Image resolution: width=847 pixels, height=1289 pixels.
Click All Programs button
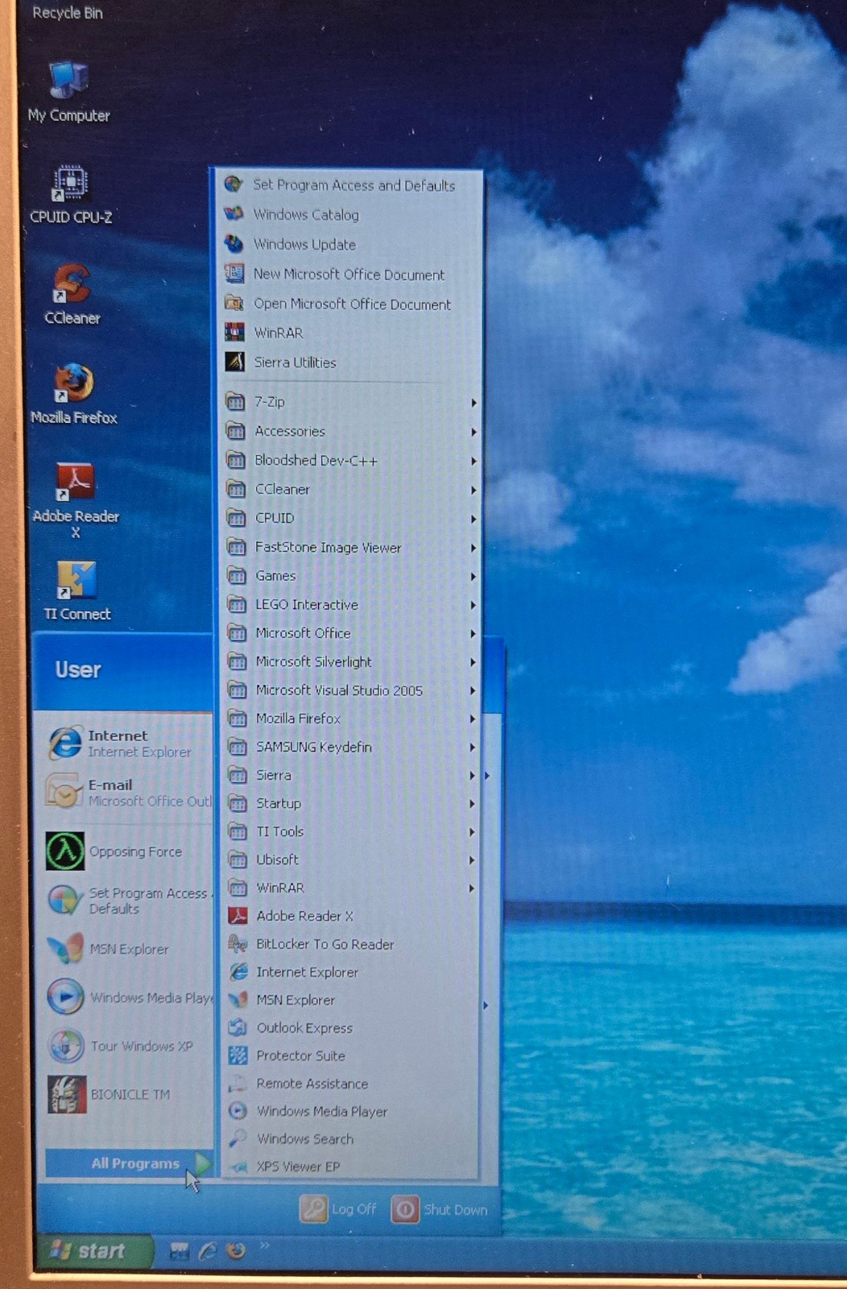click(x=128, y=1163)
